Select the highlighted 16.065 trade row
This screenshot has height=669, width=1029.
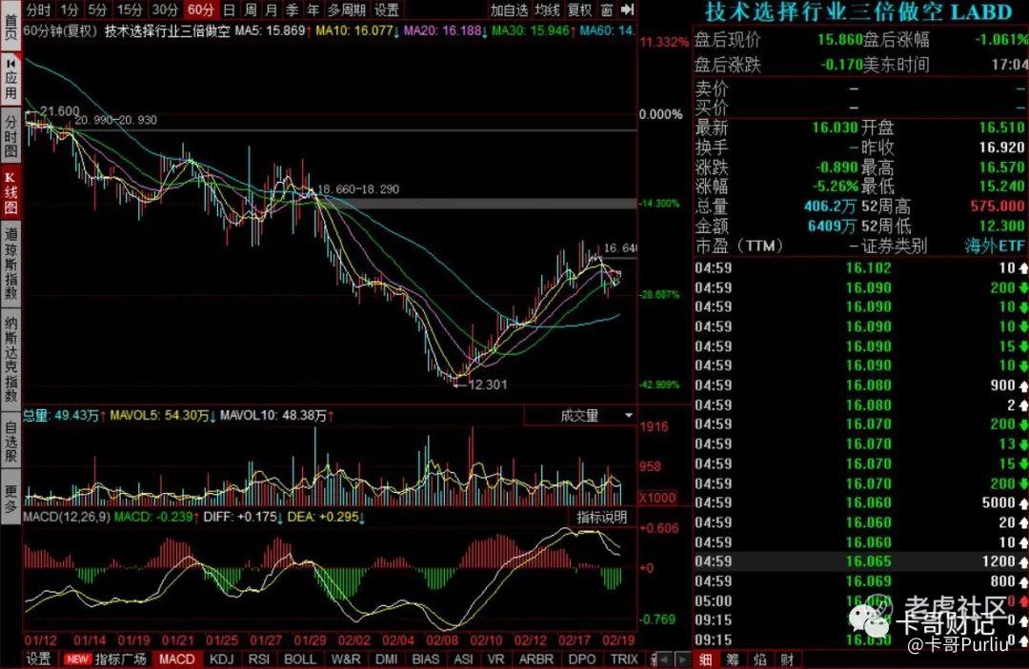coord(860,561)
